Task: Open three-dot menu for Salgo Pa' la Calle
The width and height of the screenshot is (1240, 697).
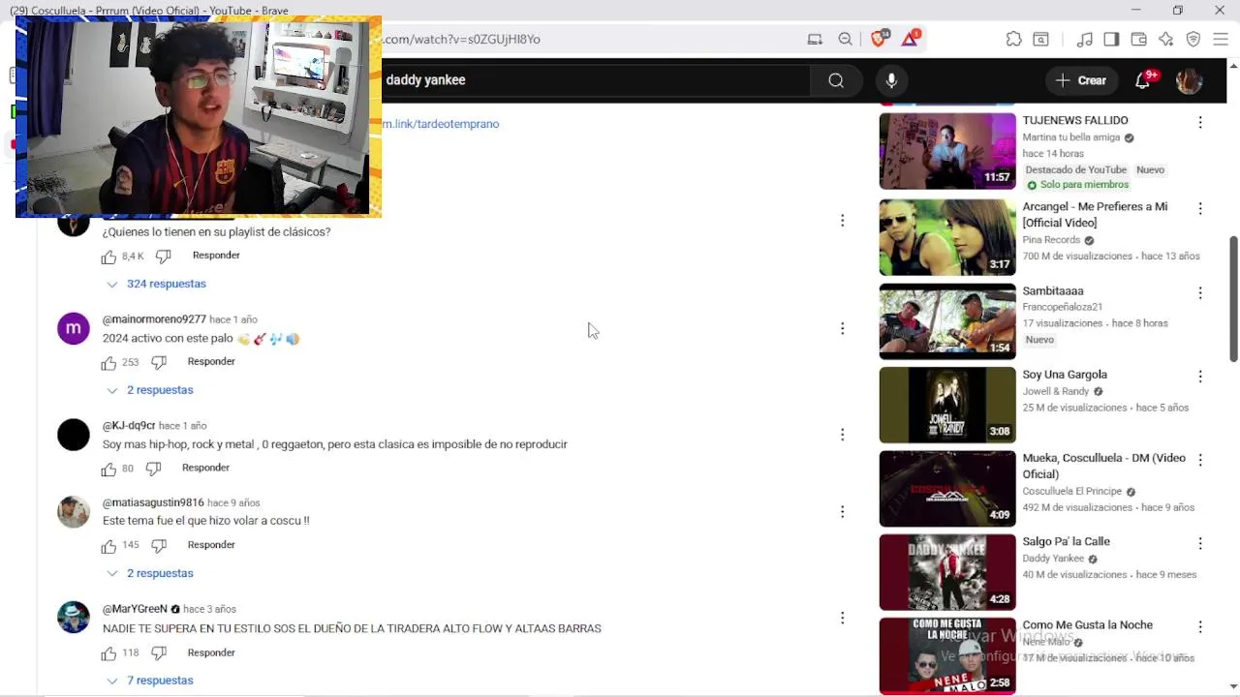Action: [1200, 543]
